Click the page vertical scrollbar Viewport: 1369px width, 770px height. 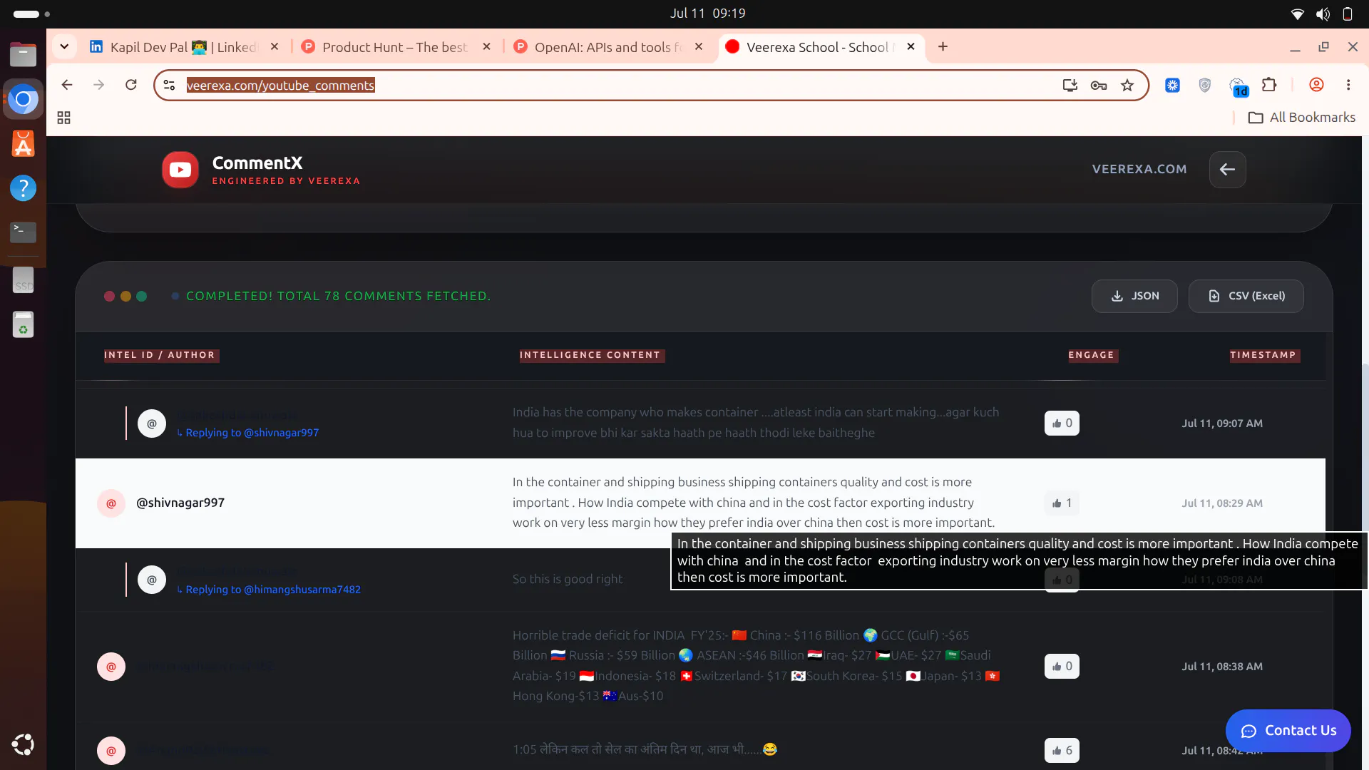[x=1364, y=446]
